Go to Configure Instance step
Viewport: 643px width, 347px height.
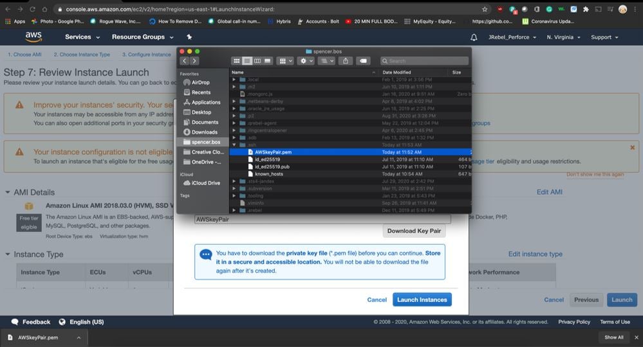[x=146, y=55]
